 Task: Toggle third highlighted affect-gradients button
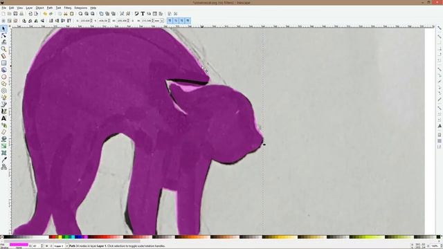[181, 21]
